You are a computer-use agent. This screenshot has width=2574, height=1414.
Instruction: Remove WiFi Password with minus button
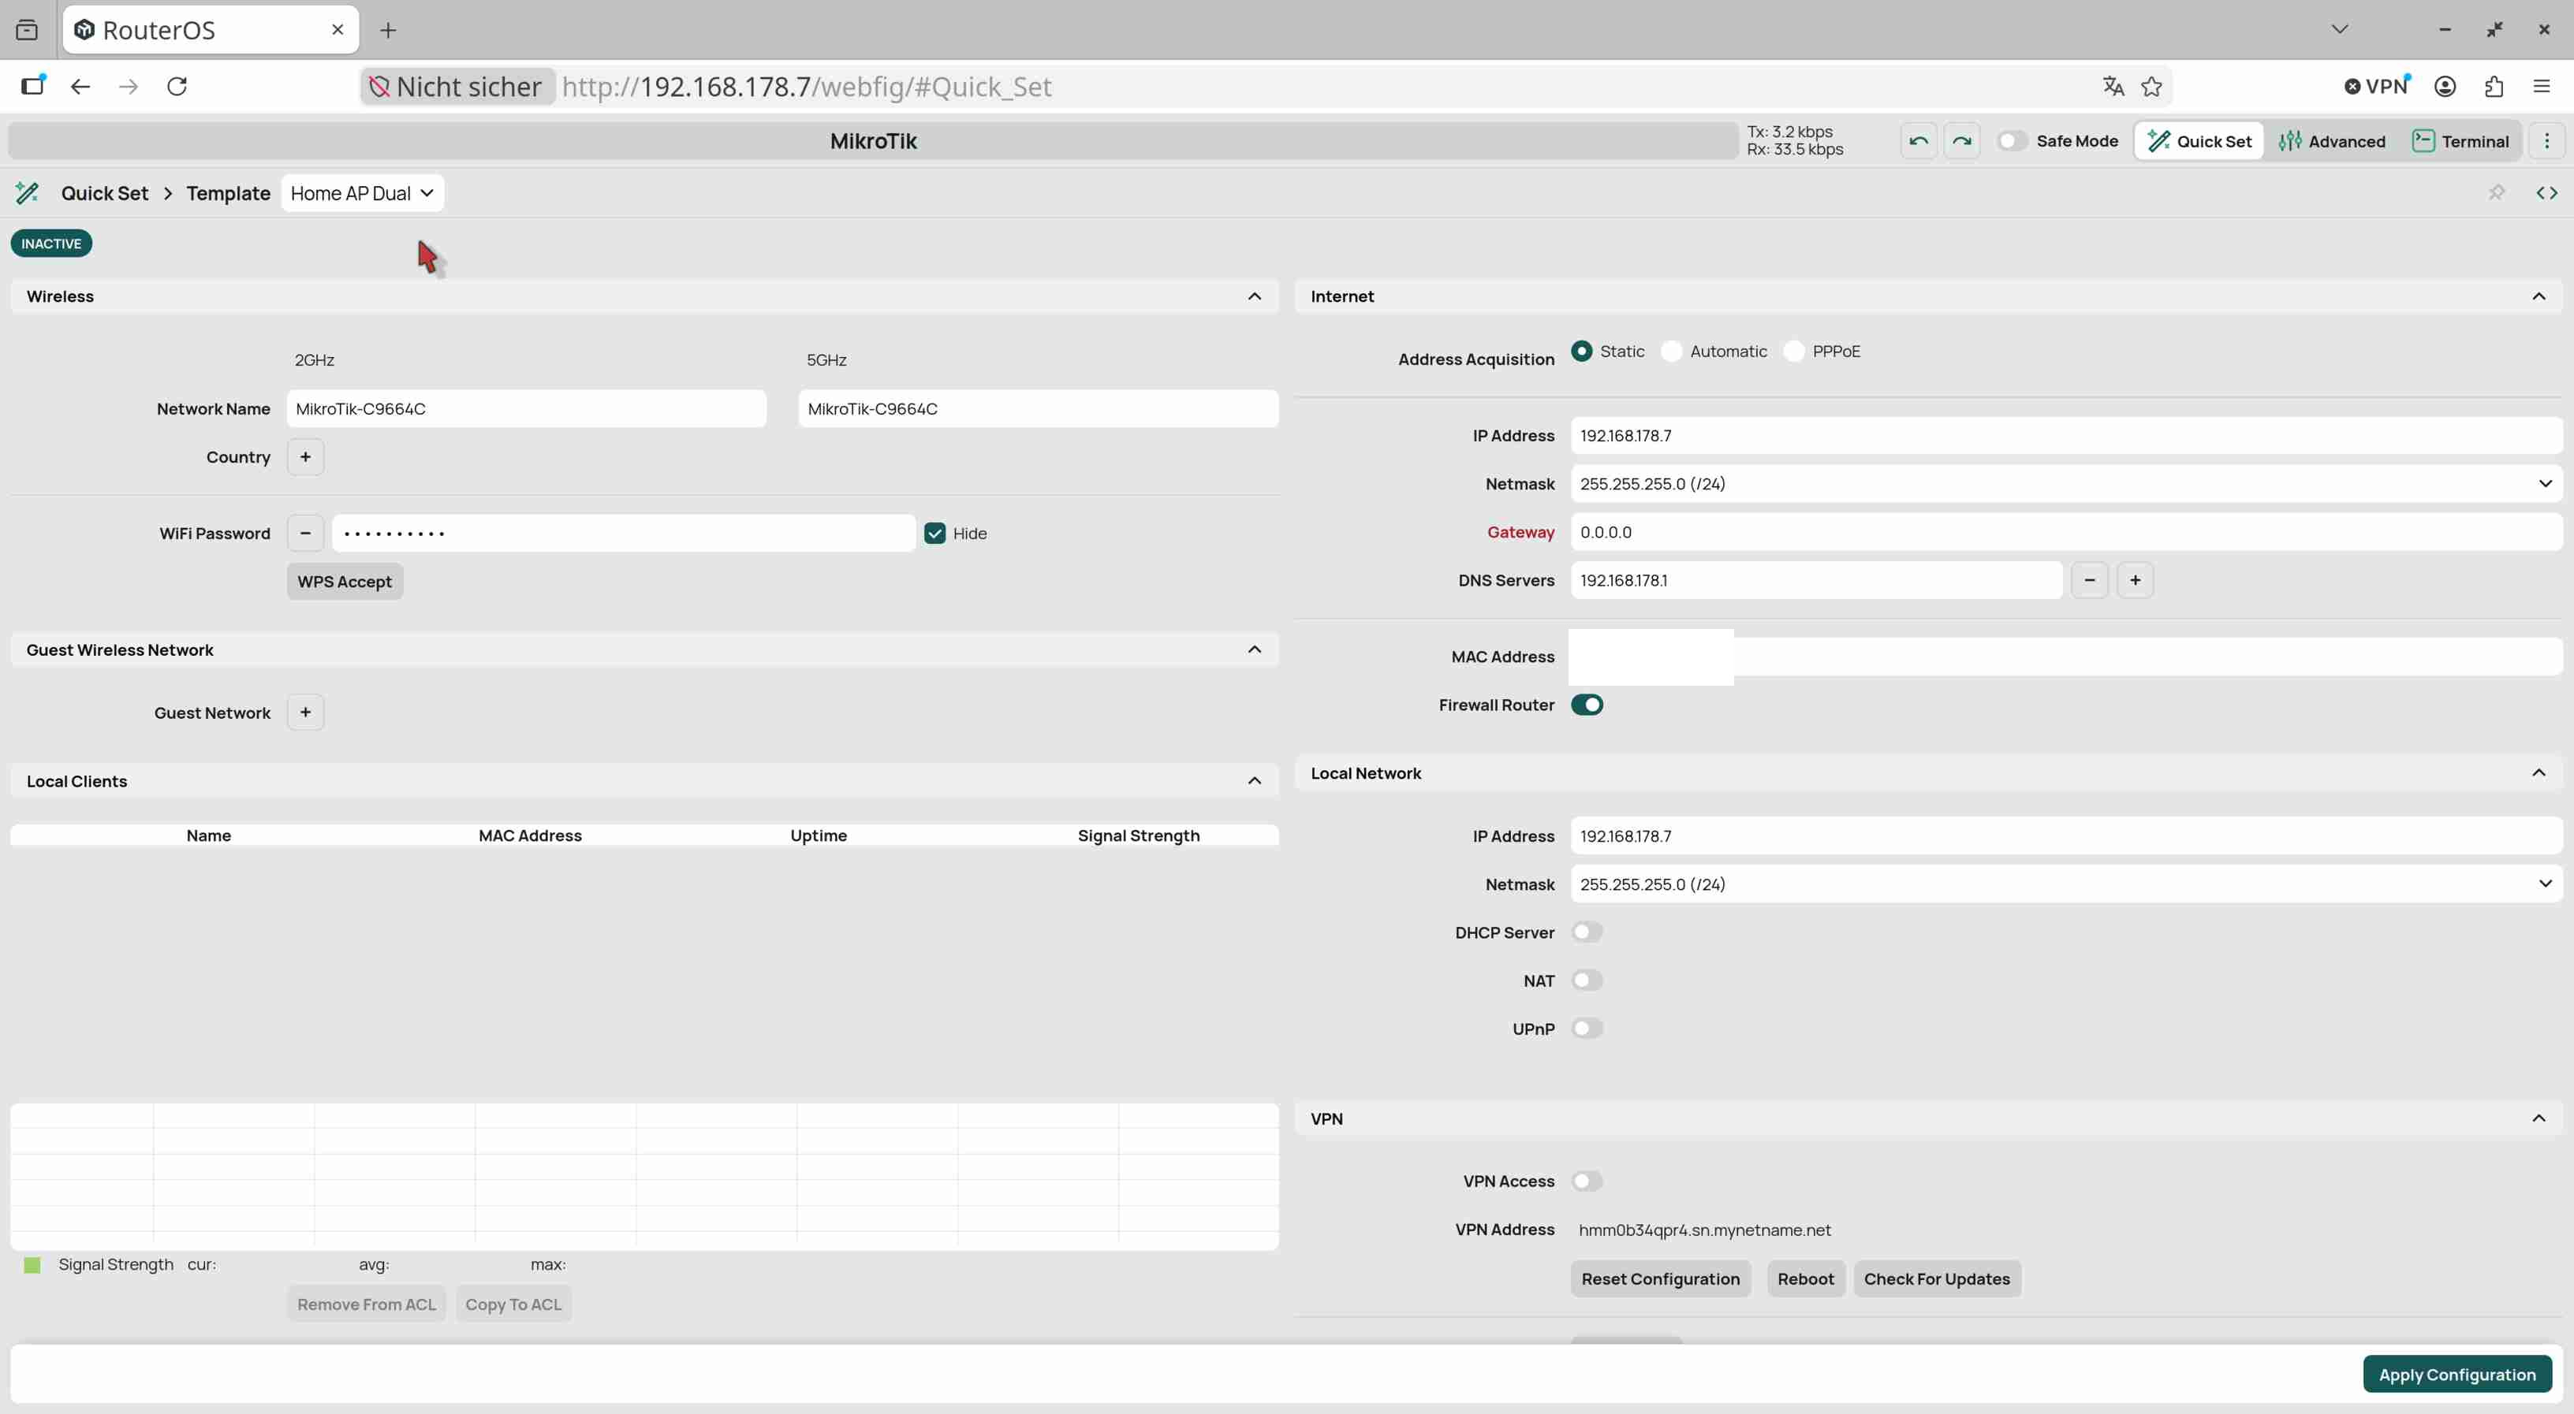pos(304,534)
